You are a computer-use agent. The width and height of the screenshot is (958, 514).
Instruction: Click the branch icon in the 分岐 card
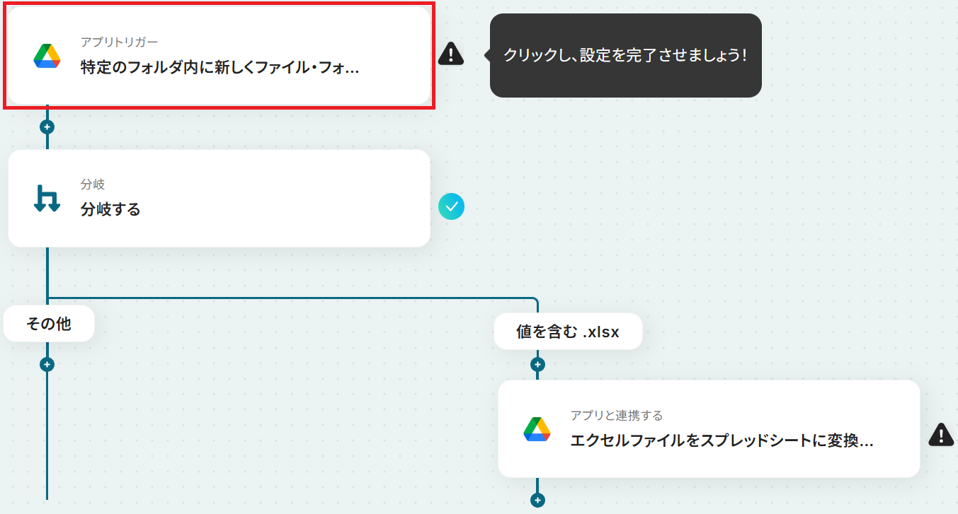tap(47, 198)
